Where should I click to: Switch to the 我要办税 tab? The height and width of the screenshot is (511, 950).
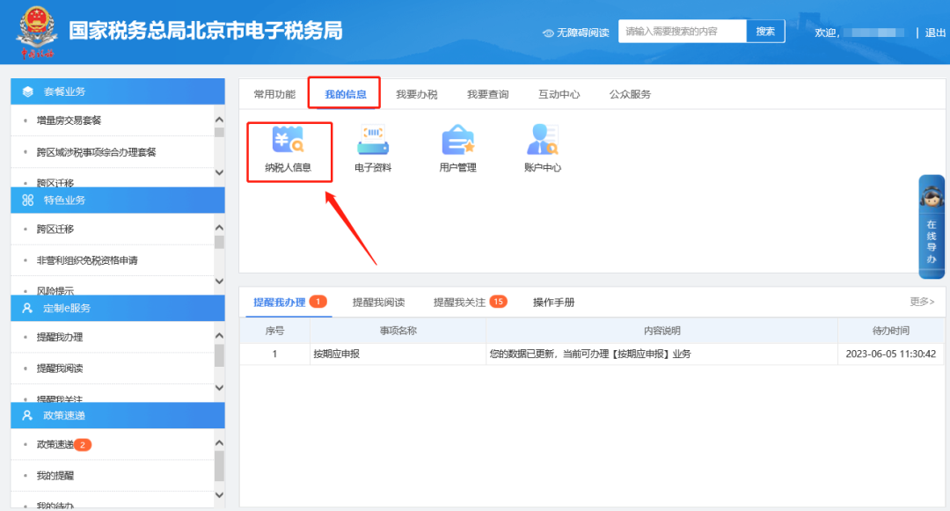tap(416, 94)
